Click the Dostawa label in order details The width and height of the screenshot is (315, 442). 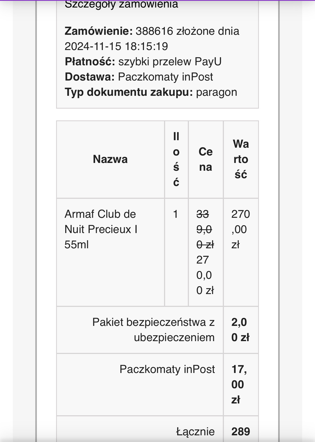pos(90,77)
